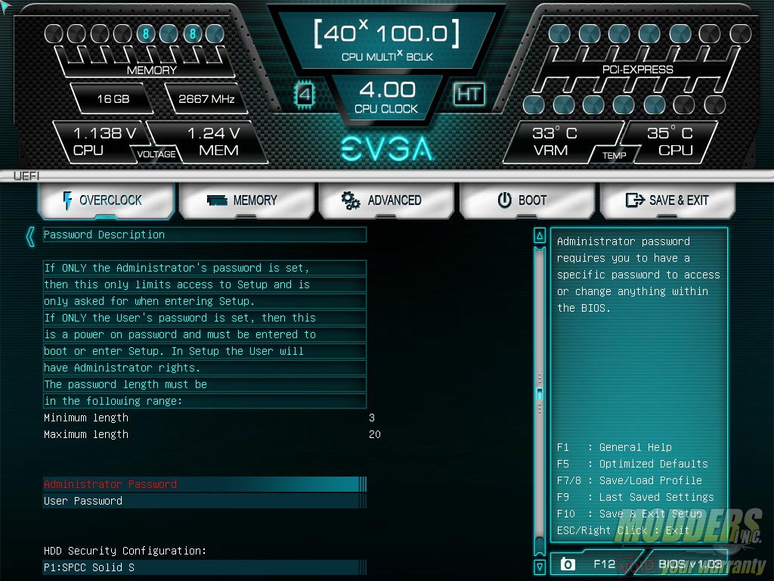Screen dimensions: 774x581
Task: Click the second populated memory slot showing 8
Action: 193,33
